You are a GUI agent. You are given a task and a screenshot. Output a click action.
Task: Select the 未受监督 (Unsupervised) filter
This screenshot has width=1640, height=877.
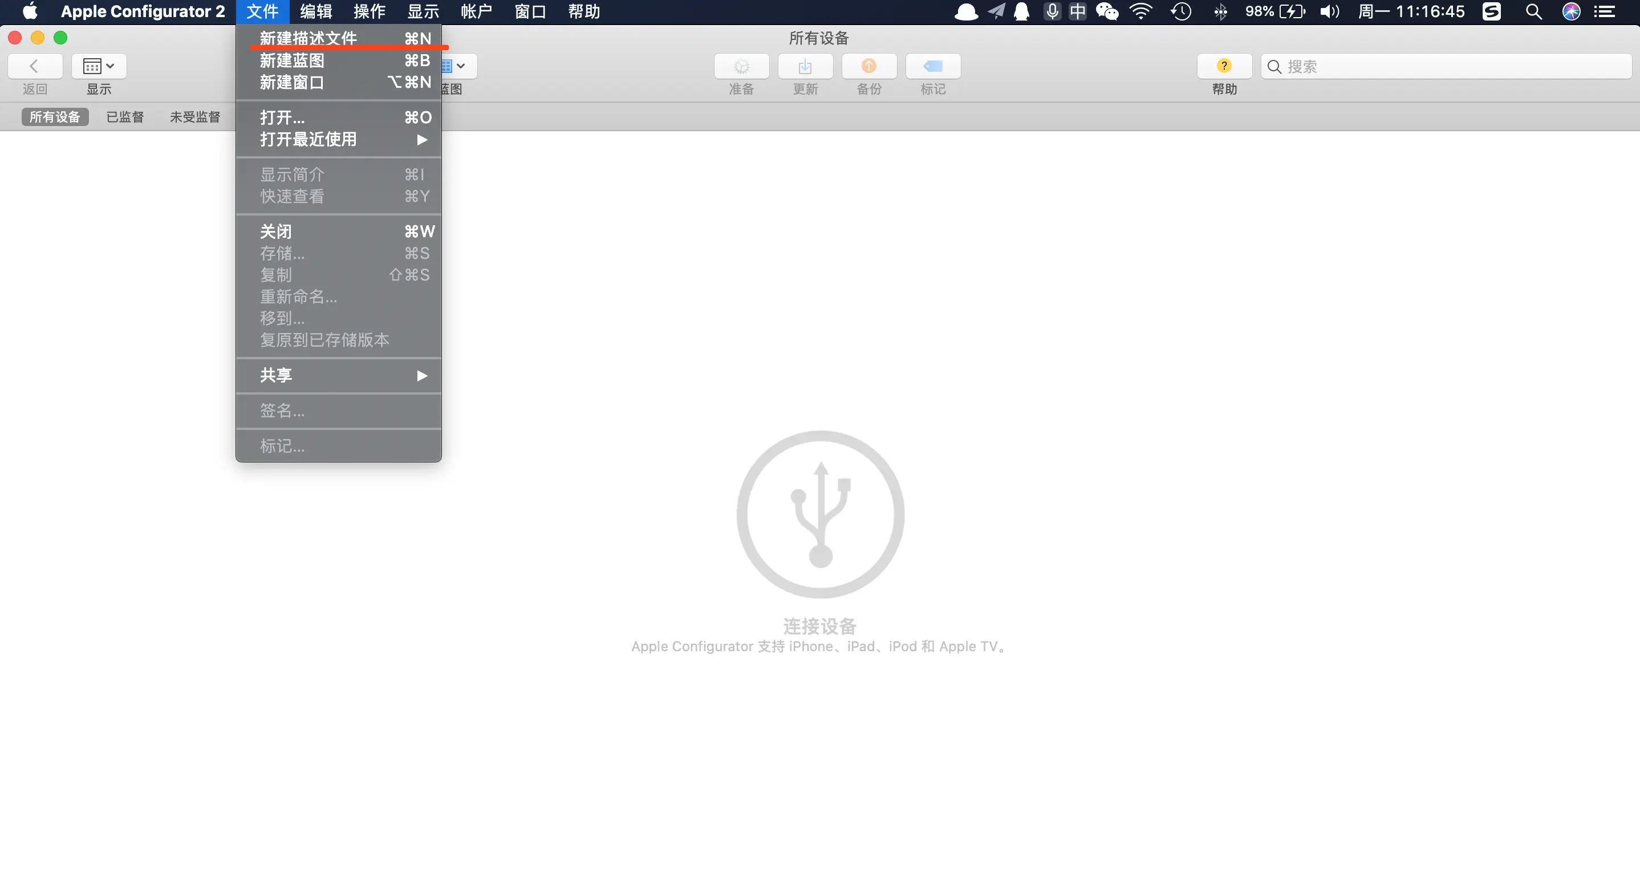tap(195, 117)
